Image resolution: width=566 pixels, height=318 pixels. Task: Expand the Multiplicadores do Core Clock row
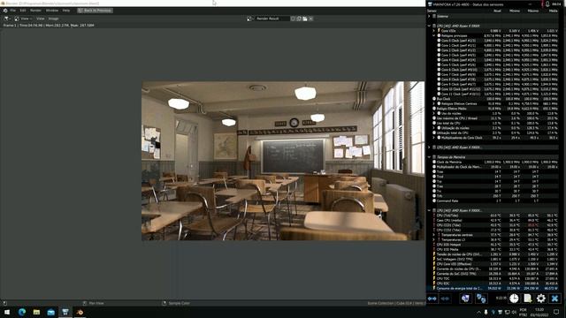[x=434, y=138]
